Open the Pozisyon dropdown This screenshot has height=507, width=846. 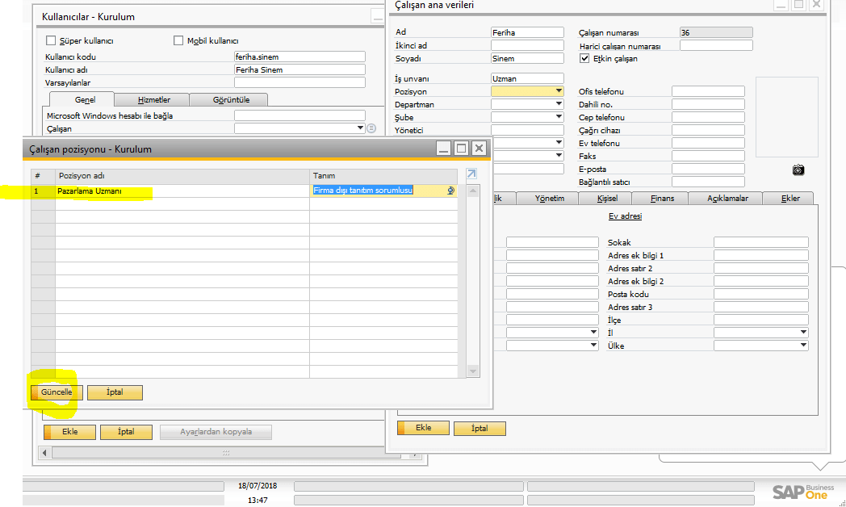click(x=559, y=92)
